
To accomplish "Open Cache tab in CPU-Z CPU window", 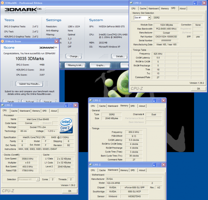I will coord(14,111).
